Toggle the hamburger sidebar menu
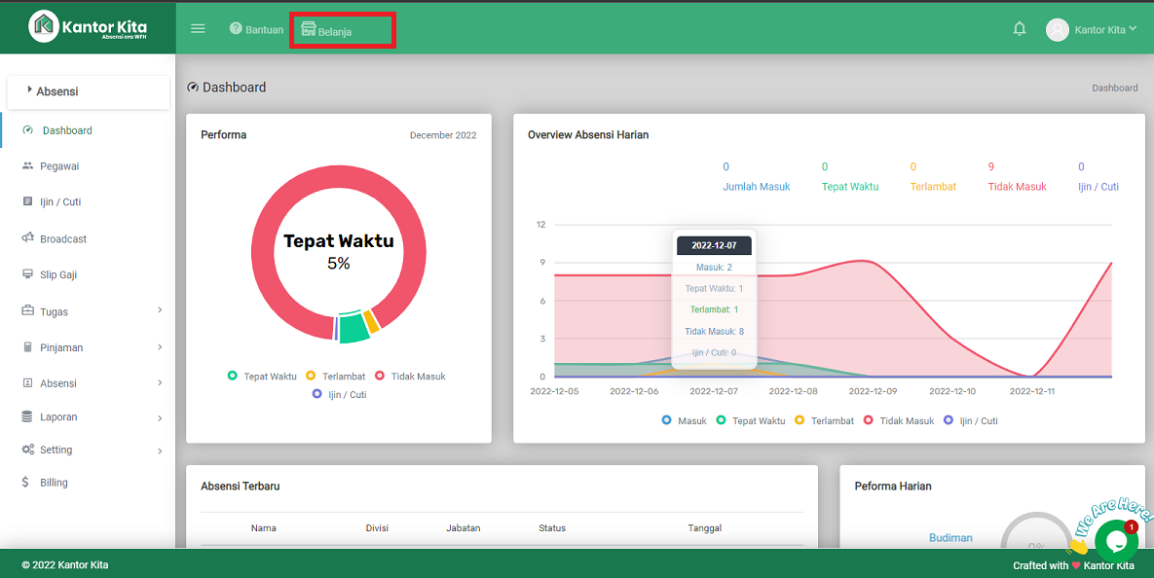The image size is (1154, 578). click(198, 28)
